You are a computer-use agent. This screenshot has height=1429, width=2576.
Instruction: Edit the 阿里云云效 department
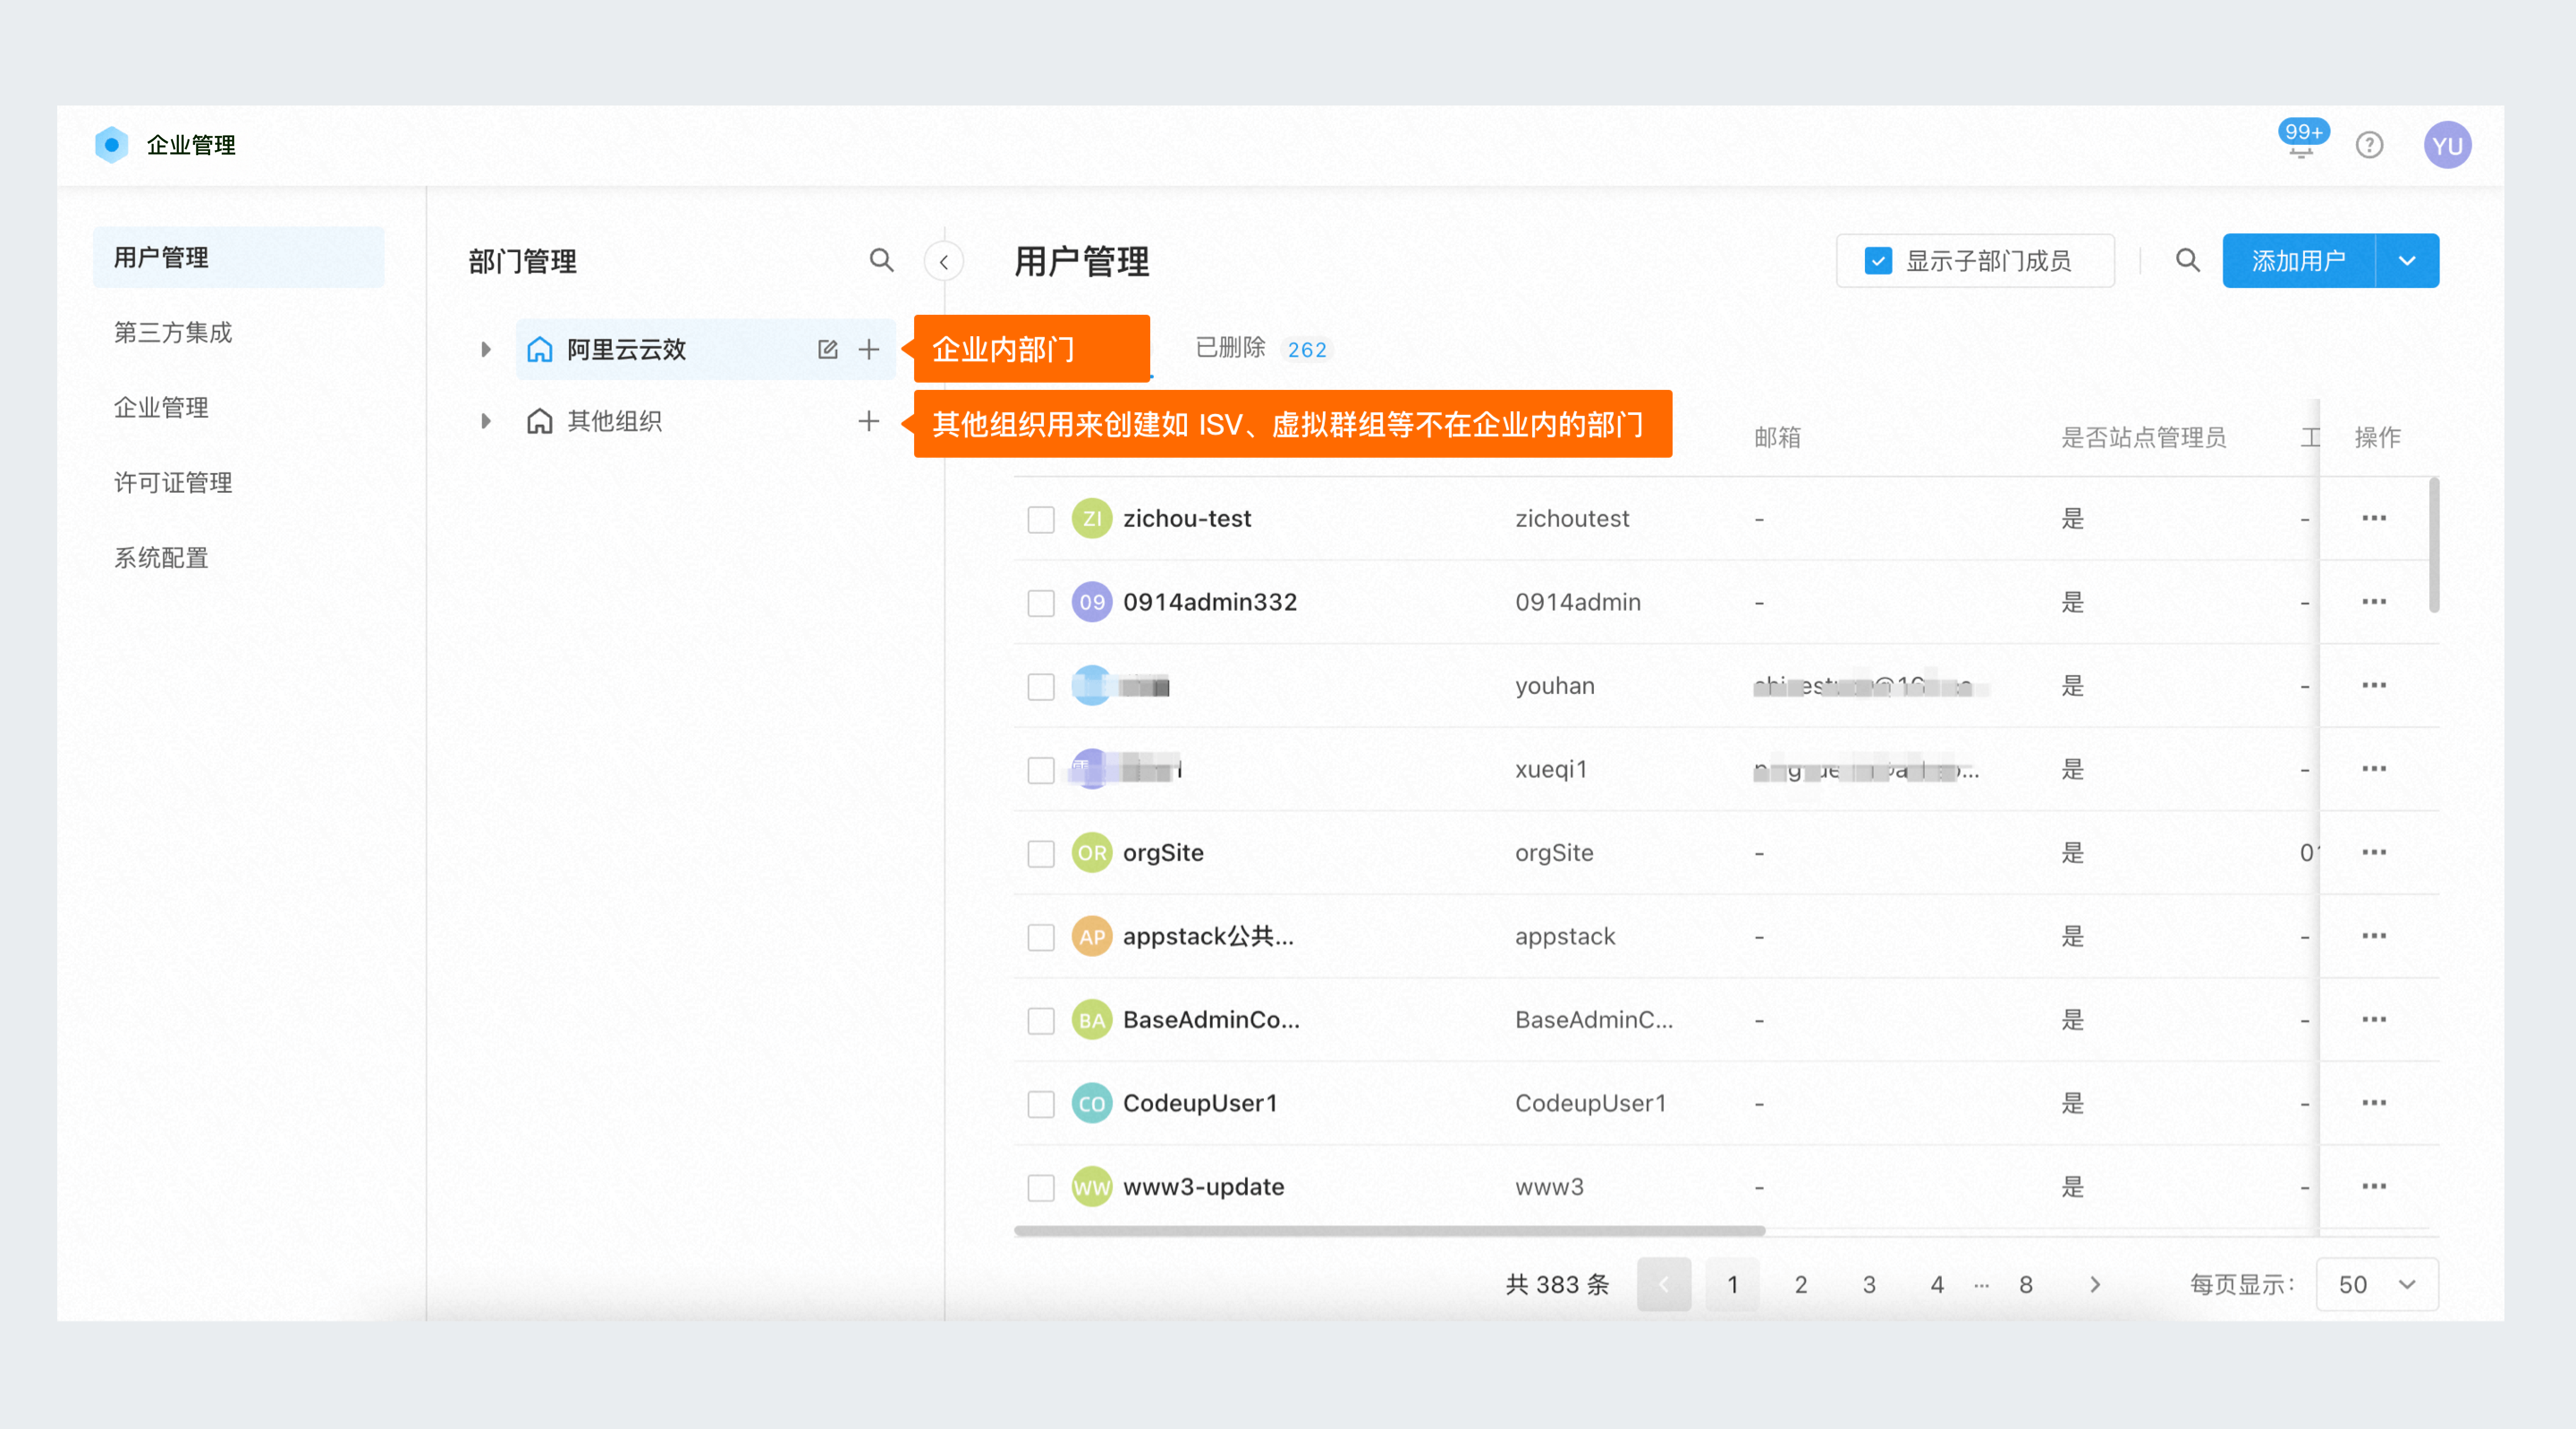(827, 349)
